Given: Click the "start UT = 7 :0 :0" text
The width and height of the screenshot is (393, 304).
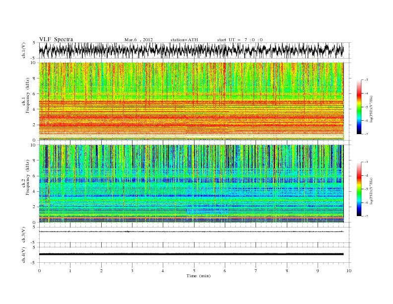Looking at the screenshot, I should (240, 40).
